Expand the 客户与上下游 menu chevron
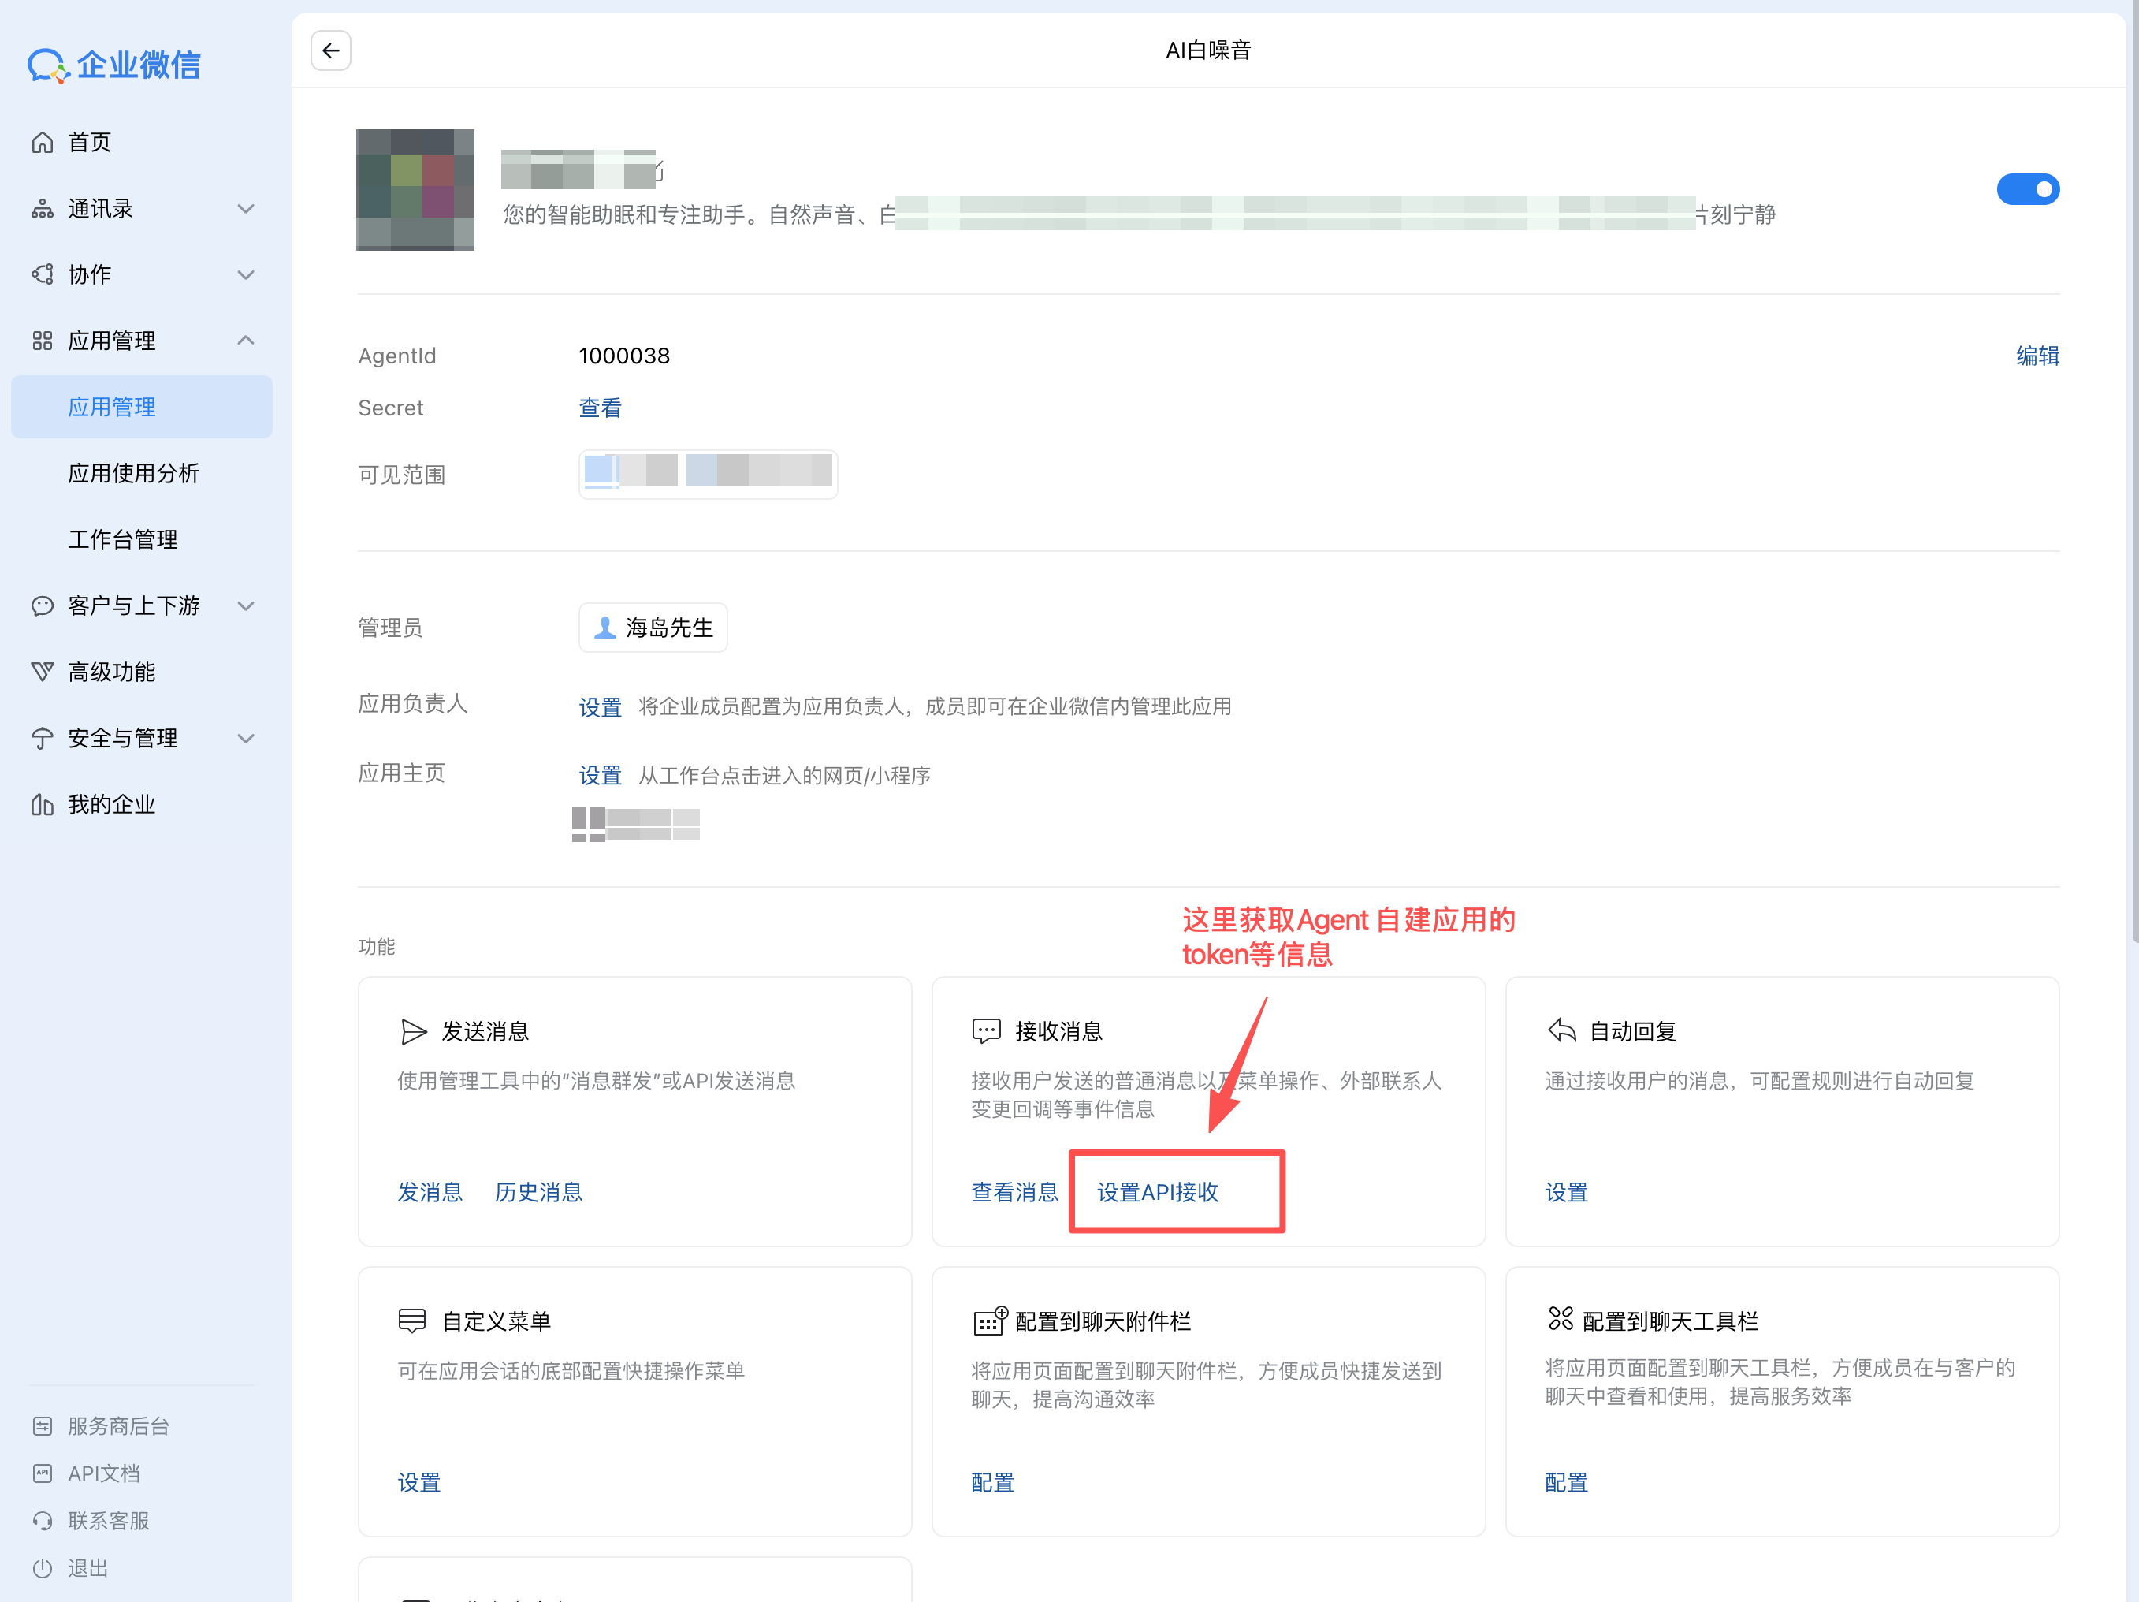Screen dimensions: 2139x1602 point(246,605)
